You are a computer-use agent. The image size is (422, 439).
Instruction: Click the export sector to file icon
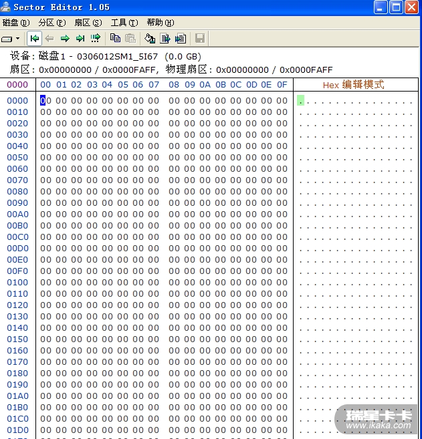click(x=165, y=38)
